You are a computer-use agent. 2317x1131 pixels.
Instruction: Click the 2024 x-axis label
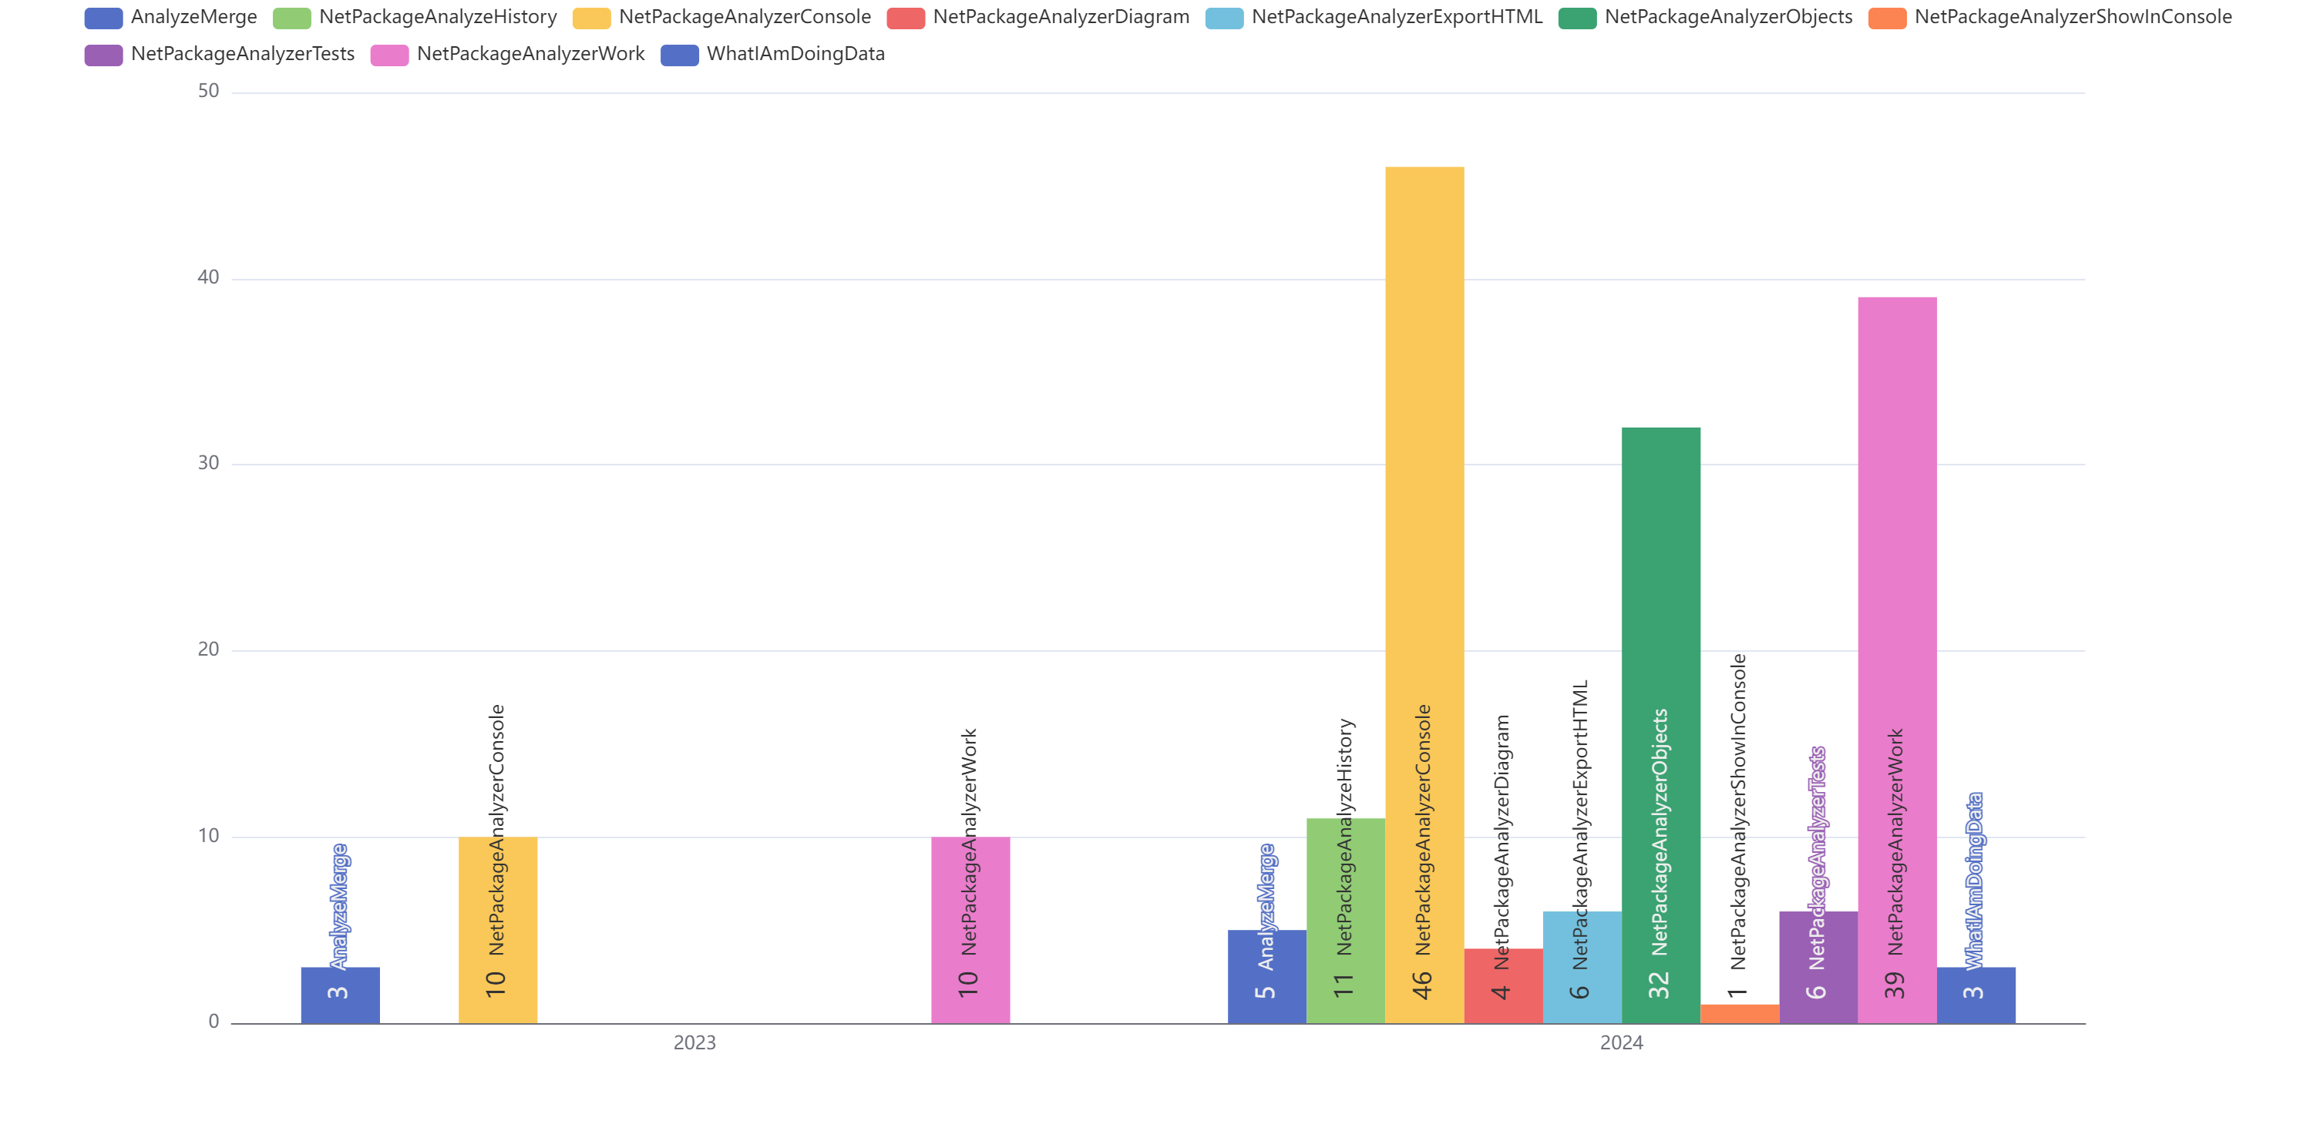1621,1042
